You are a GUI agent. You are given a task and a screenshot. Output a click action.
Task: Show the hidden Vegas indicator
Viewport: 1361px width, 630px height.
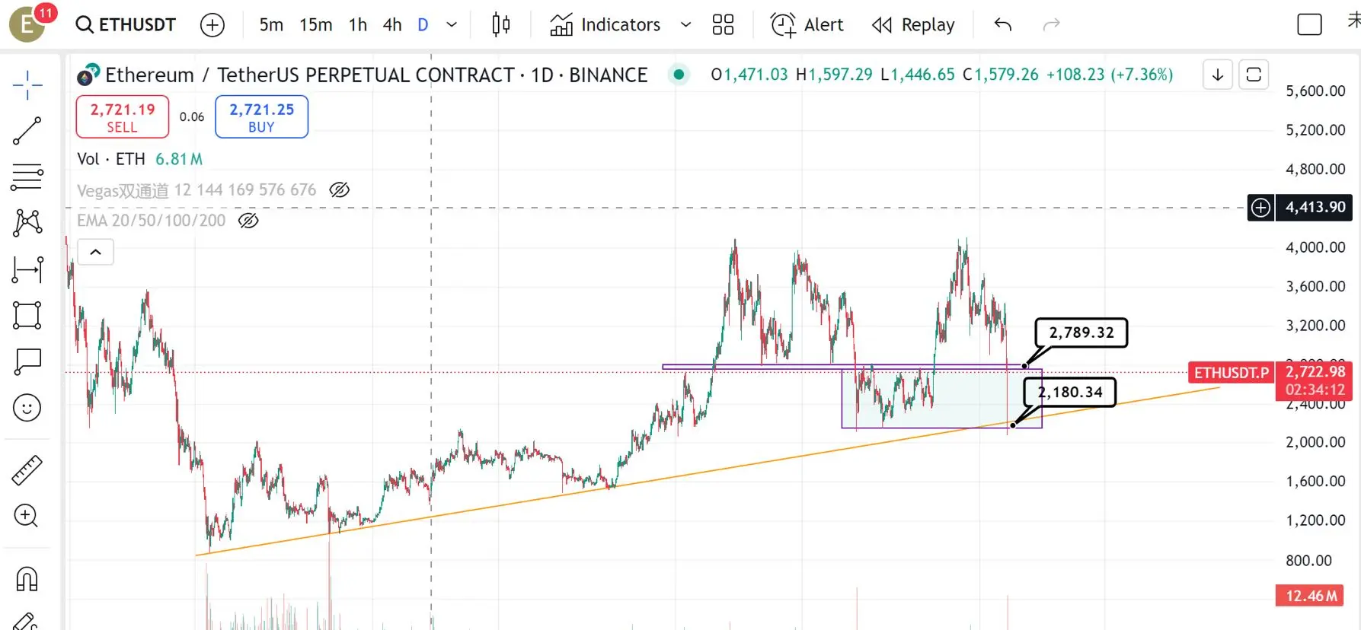point(340,190)
